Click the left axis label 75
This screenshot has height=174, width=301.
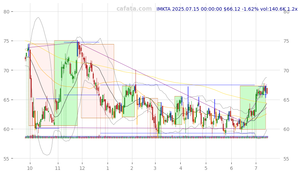pyautogui.click(x=7, y=41)
